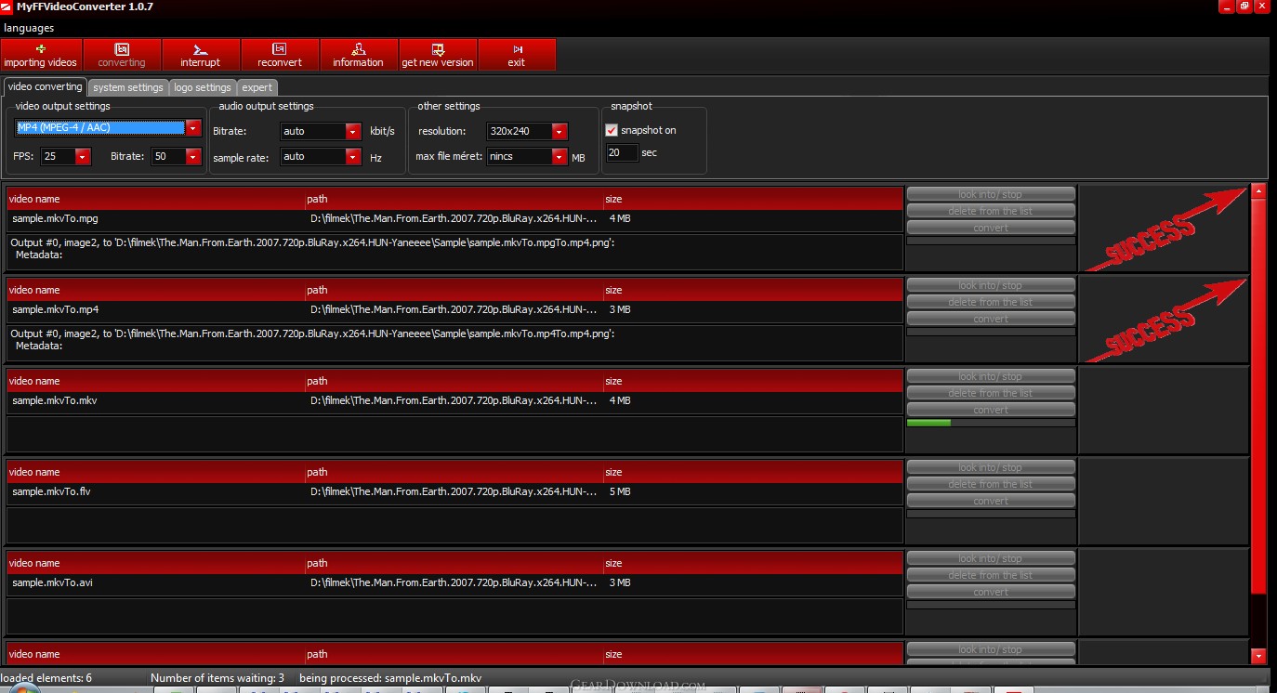Click the output log text under sample.mkvTo.mp4
The height and width of the screenshot is (693, 1277).
(x=312, y=339)
